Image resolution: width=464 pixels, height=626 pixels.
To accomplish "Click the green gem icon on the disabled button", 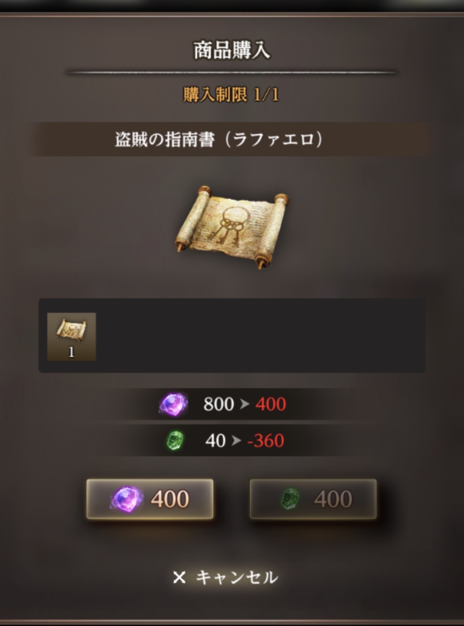I will point(290,499).
